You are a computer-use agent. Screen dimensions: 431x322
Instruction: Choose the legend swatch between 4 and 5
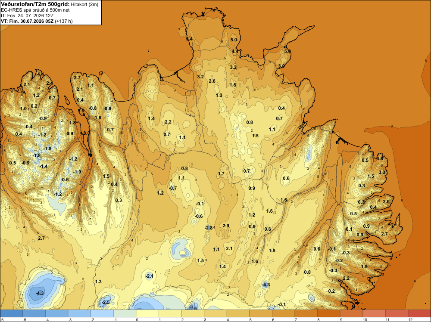238,313
